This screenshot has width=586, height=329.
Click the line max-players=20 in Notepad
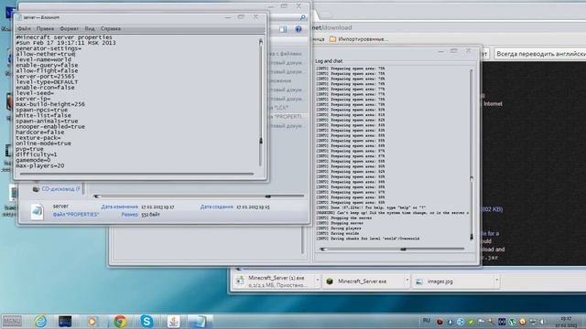click(40, 165)
